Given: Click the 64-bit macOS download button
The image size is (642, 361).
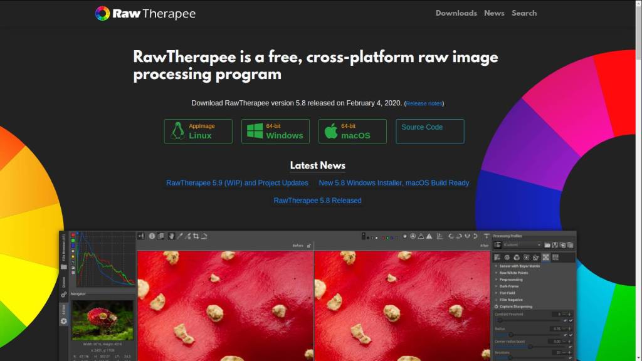Looking at the screenshot, I should (x=352, y=132).
